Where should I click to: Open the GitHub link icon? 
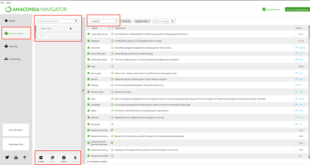click(x=25, y=157)
